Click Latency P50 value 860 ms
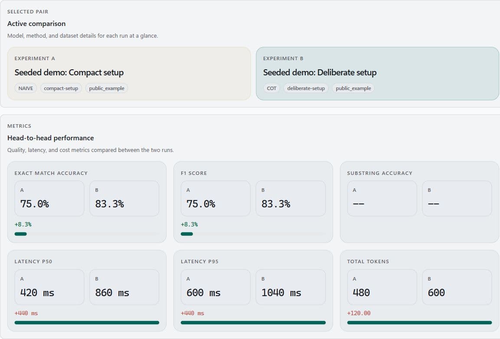The width and height of the screenshot is (500, 339). click(x=112, y=293)
